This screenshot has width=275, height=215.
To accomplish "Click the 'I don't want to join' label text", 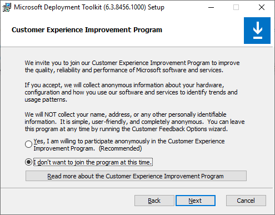I will pyautogui.click(x=93, y=162).
